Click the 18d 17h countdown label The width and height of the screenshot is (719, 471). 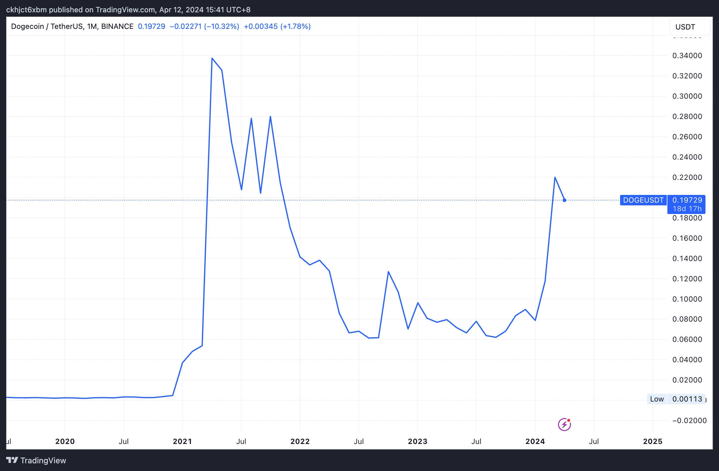click(687, 209)
